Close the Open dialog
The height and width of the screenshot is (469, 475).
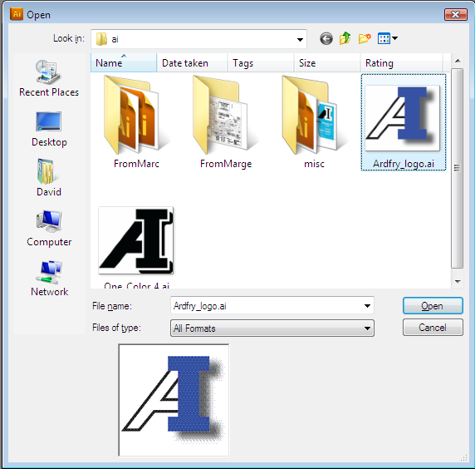[455, 14]
